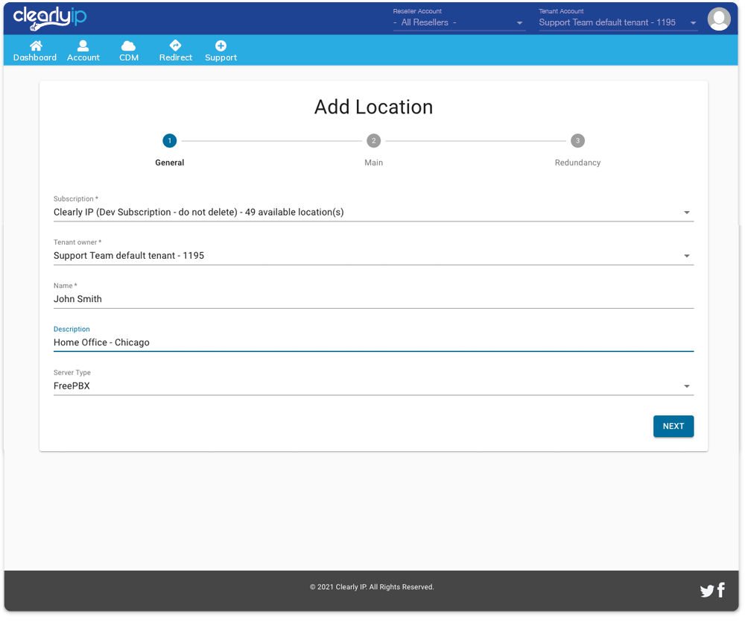The width and height of the screenshot is (745, 622).
Task: Open the Facebook footer icon
Action: click(x=721, y=591)
